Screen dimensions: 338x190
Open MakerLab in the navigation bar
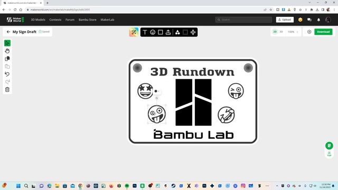tap(107, 20)
